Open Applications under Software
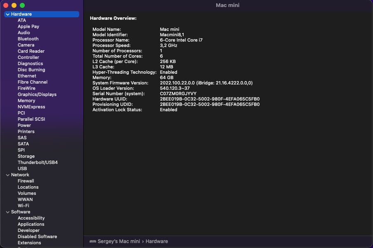 (31, 224)
